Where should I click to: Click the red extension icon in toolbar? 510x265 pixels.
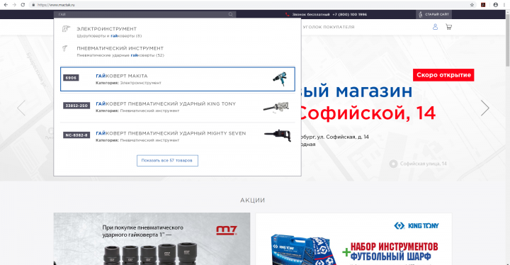pyautogui.click(x=483, y=5)
